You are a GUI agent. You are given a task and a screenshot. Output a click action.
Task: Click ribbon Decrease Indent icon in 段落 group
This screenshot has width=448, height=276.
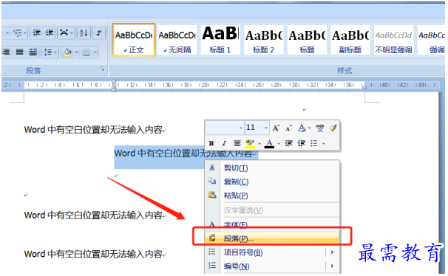pyautogui.click(x=36, y=33)
